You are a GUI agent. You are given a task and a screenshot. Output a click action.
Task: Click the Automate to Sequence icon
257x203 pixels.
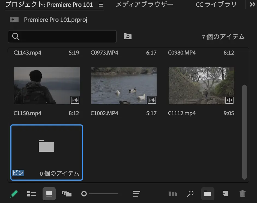click(x=173, y=194)
